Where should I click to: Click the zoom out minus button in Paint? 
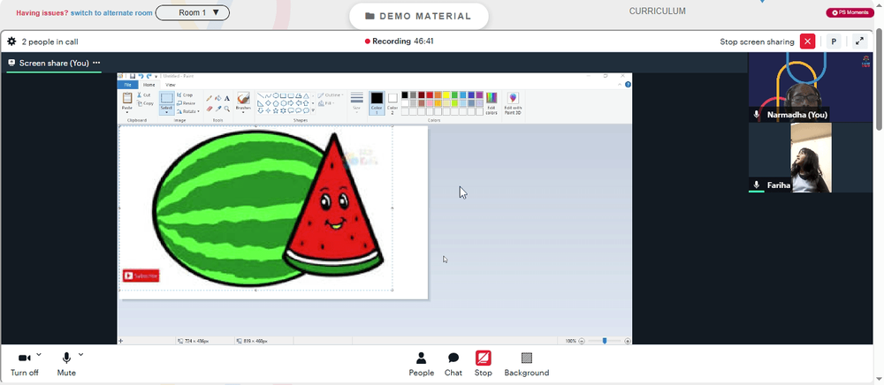582,341
